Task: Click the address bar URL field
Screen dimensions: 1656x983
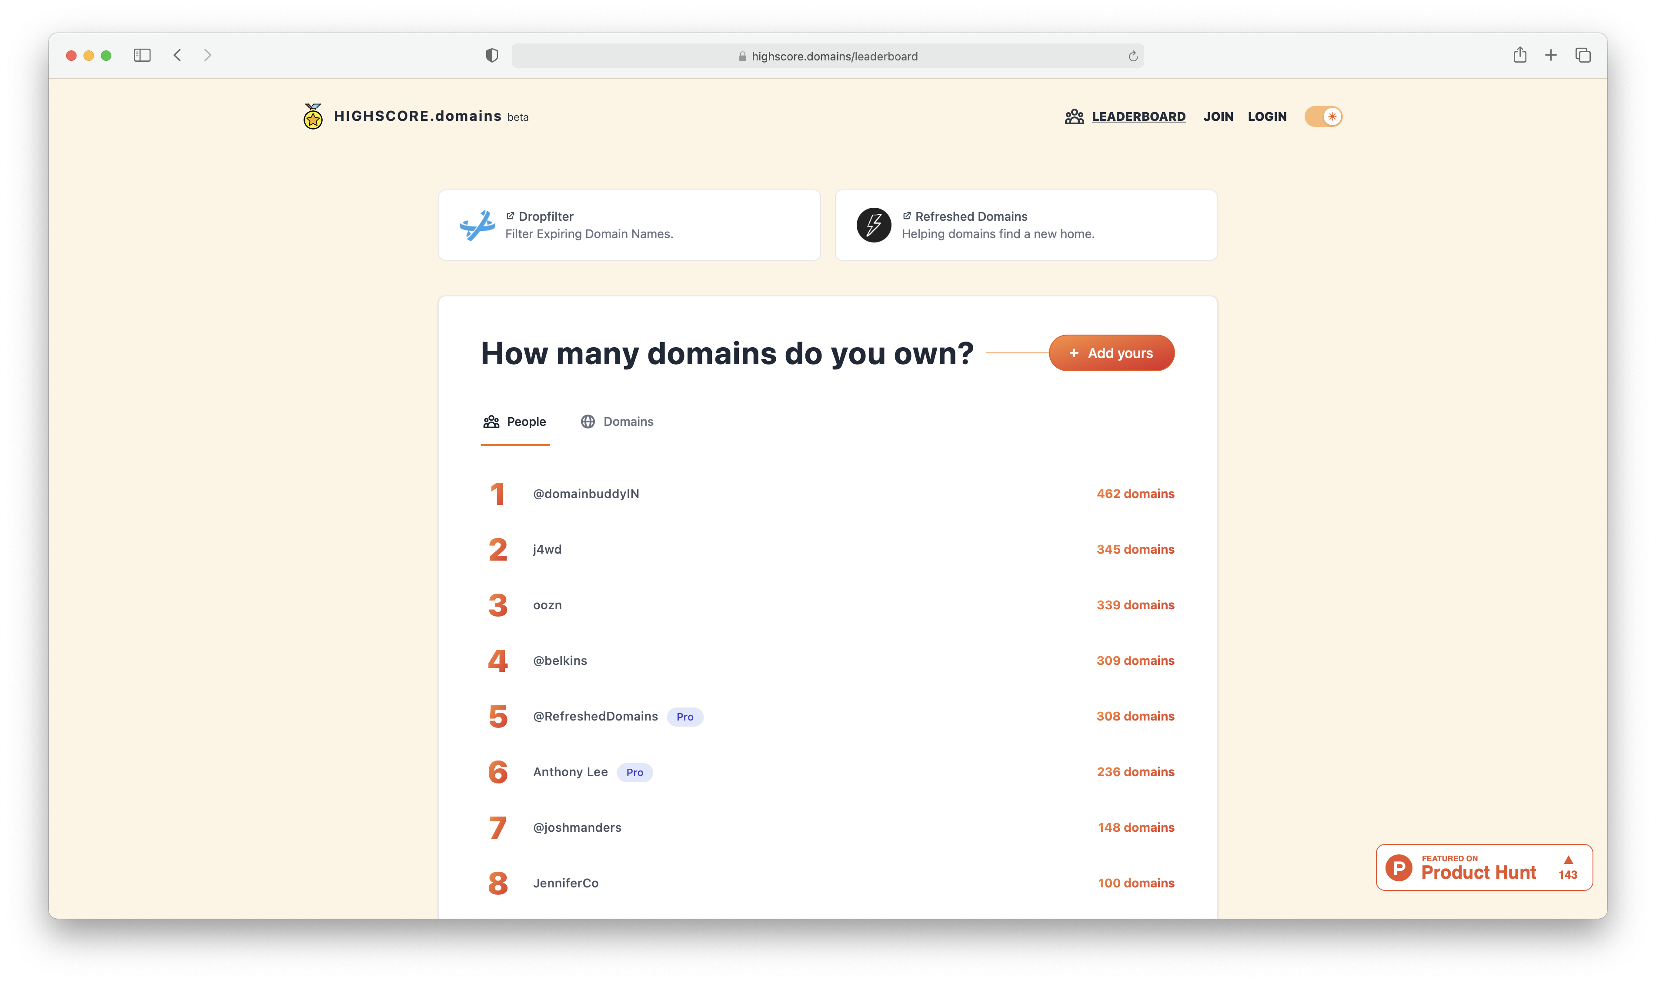Action: pos(828,56)
